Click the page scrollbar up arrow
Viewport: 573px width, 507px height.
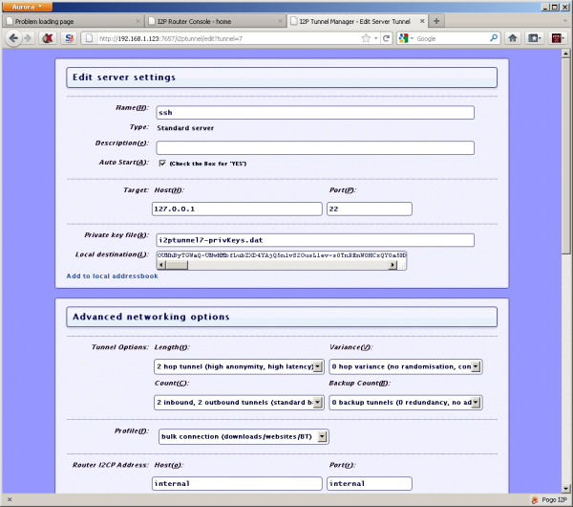tap(565, 54)
